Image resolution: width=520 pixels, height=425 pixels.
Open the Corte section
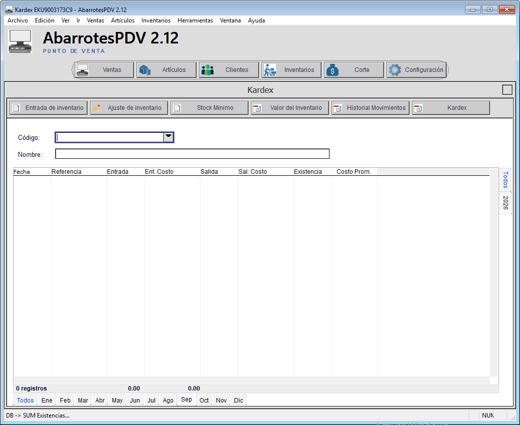[x=354, y=70]
